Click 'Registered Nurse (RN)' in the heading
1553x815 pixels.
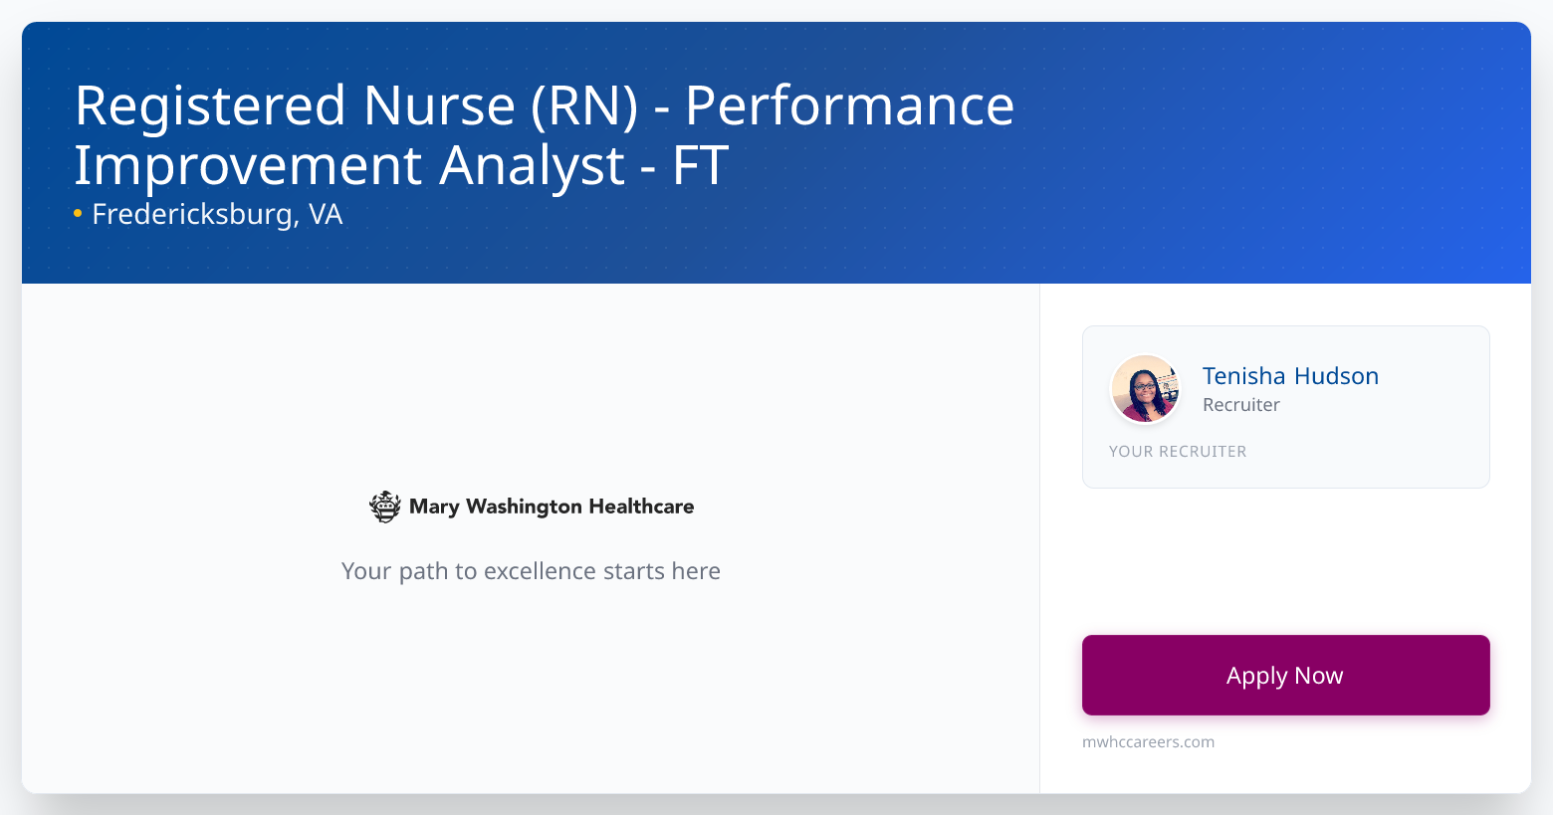coord(358,103)
